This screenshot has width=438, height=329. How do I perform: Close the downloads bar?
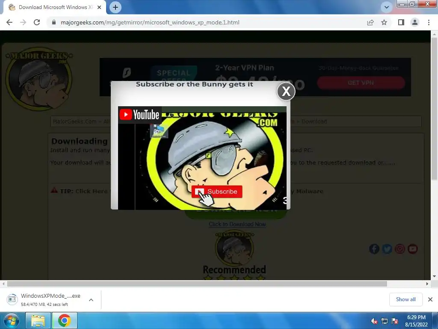tap(430, 299)
